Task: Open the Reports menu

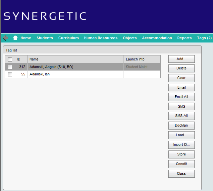Action: pyautogui.click(x=184, y=38)
